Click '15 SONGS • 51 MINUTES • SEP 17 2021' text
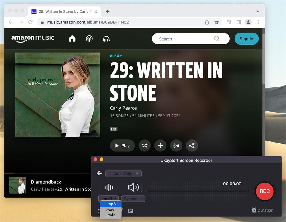 click(x=145, y=116)
